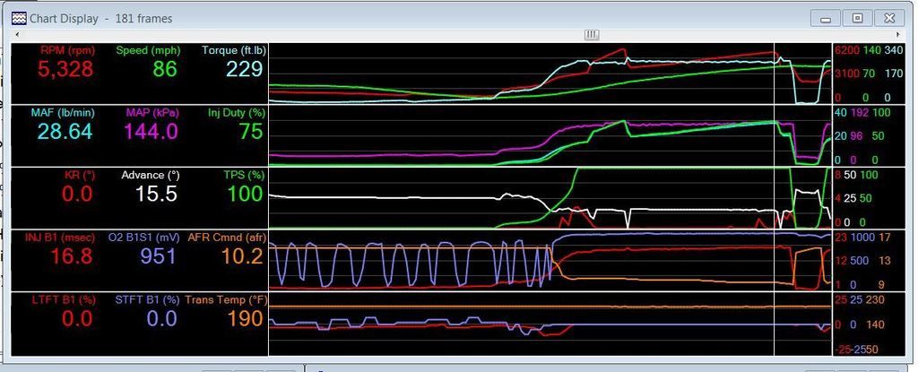This screenshot has width=918, height=372.
Task: Minimize the Chart Display window
Action: (827, 18)
